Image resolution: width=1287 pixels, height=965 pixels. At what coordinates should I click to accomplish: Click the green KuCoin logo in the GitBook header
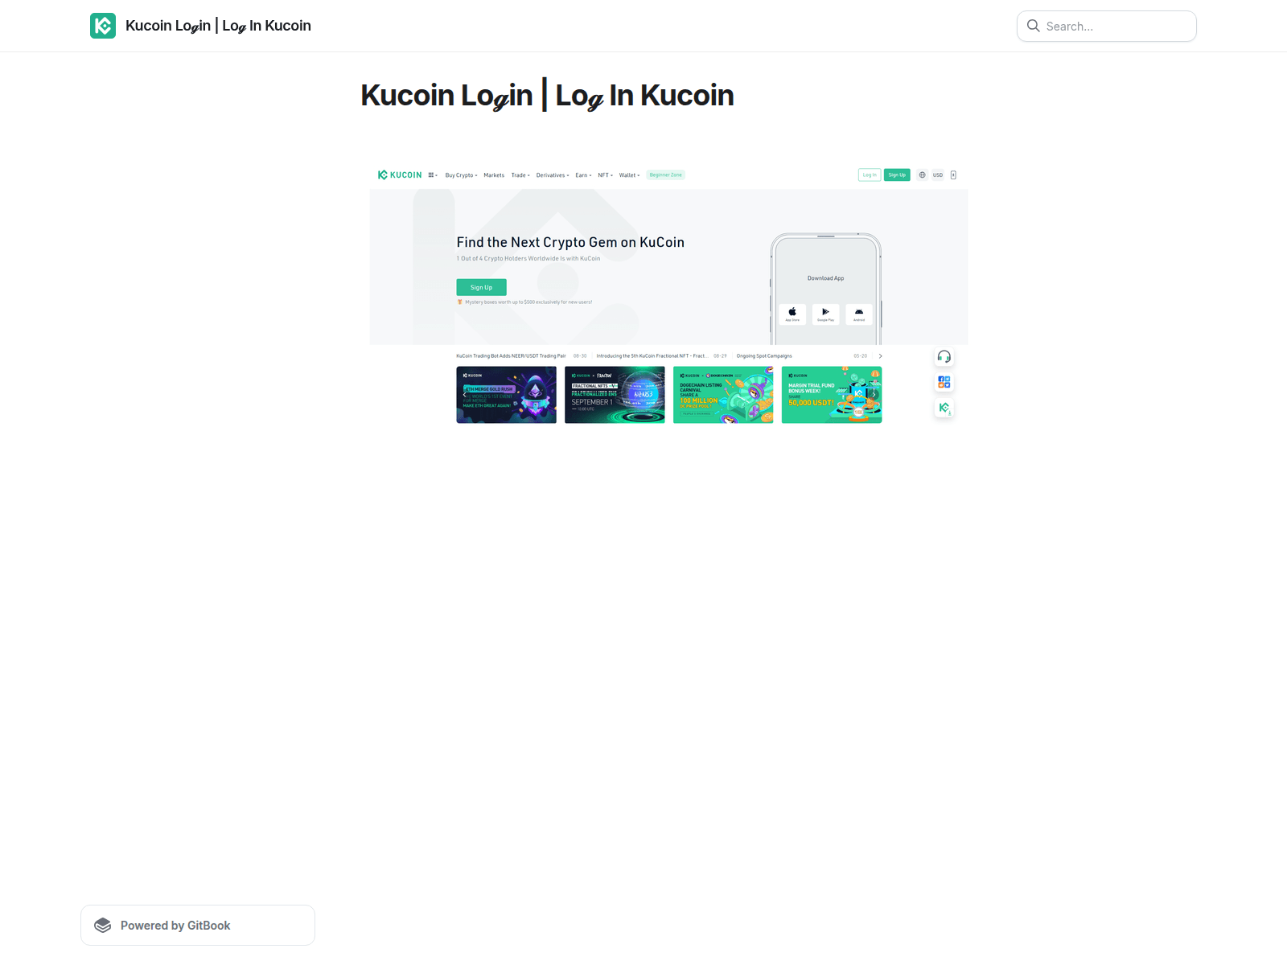pyautogui.click(x=103, y=26)
